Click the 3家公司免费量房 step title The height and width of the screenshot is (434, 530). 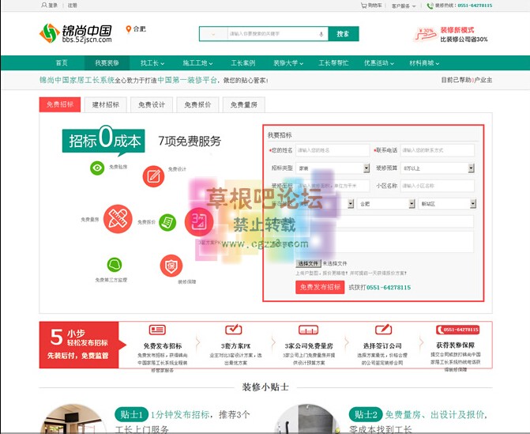click(309, 346)
